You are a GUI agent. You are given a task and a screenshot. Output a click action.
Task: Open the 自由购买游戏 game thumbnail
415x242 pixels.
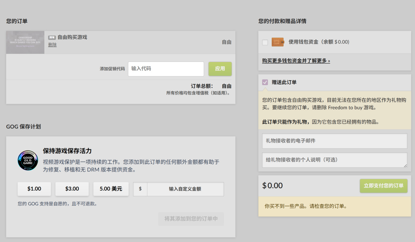point(25,42)
